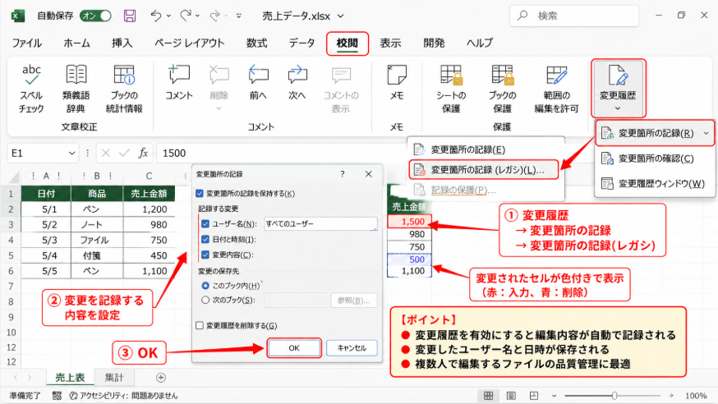Image resolution: width=718 pixels, height=404 pixels.
Task: Click the キャンセル button
Action: [x=352, y=348]
